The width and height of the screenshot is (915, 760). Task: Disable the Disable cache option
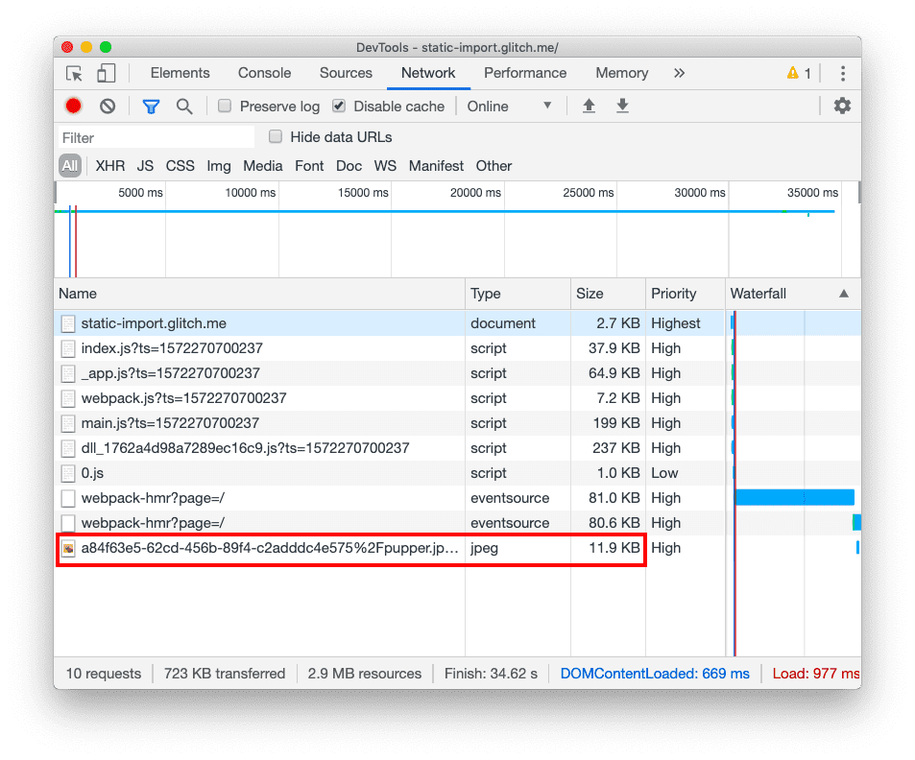coord(339,106)
